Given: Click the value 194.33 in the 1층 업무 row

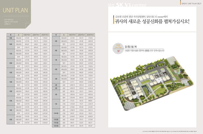Looking at the screenshot, I should 81,101.
